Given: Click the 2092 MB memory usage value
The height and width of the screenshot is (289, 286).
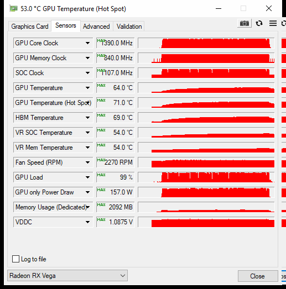Looking at the screenshot, I should coord(116,207).
